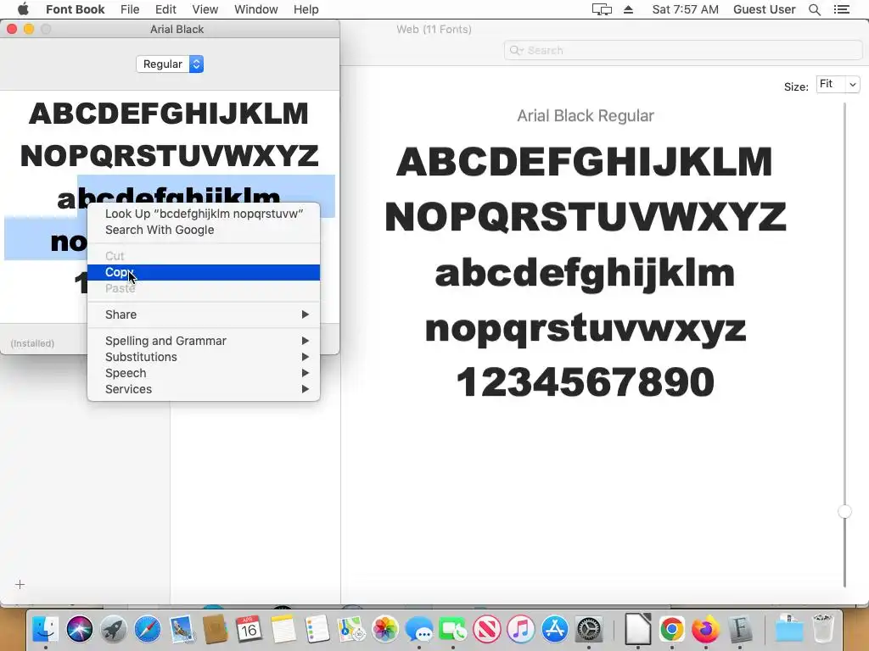869x651 pixels.
Task: Open Photos app in dock
Action: (385, 630)
